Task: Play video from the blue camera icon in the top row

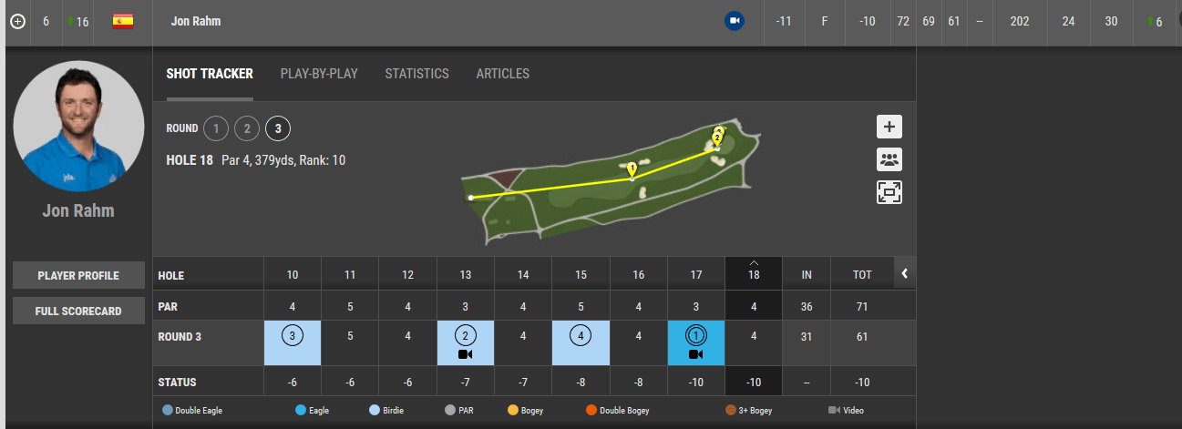Action: tap(735, 21)
